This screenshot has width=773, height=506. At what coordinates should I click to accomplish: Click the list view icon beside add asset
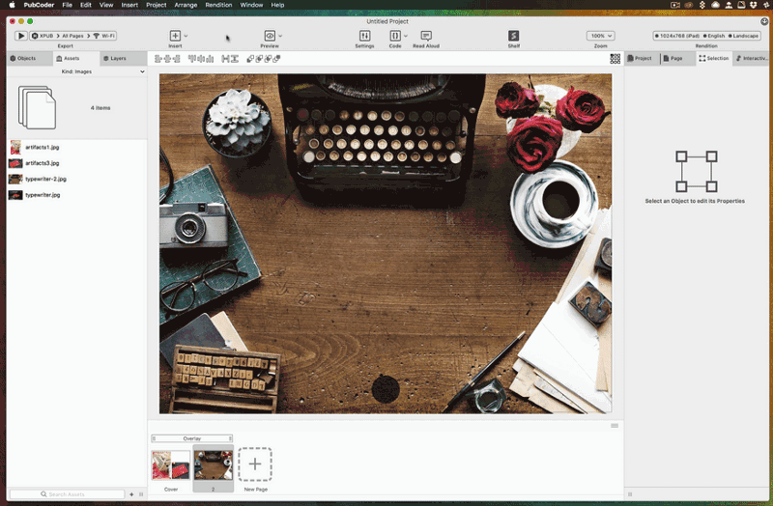coord(141,494)
